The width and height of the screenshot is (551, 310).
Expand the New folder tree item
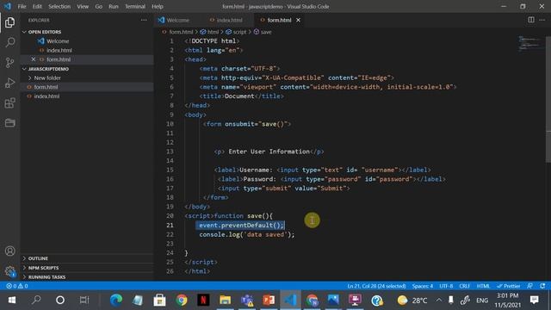(47, 78)
